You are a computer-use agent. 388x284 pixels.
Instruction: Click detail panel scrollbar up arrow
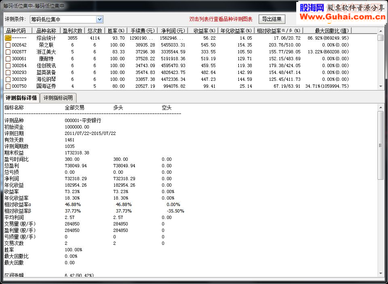381,107
